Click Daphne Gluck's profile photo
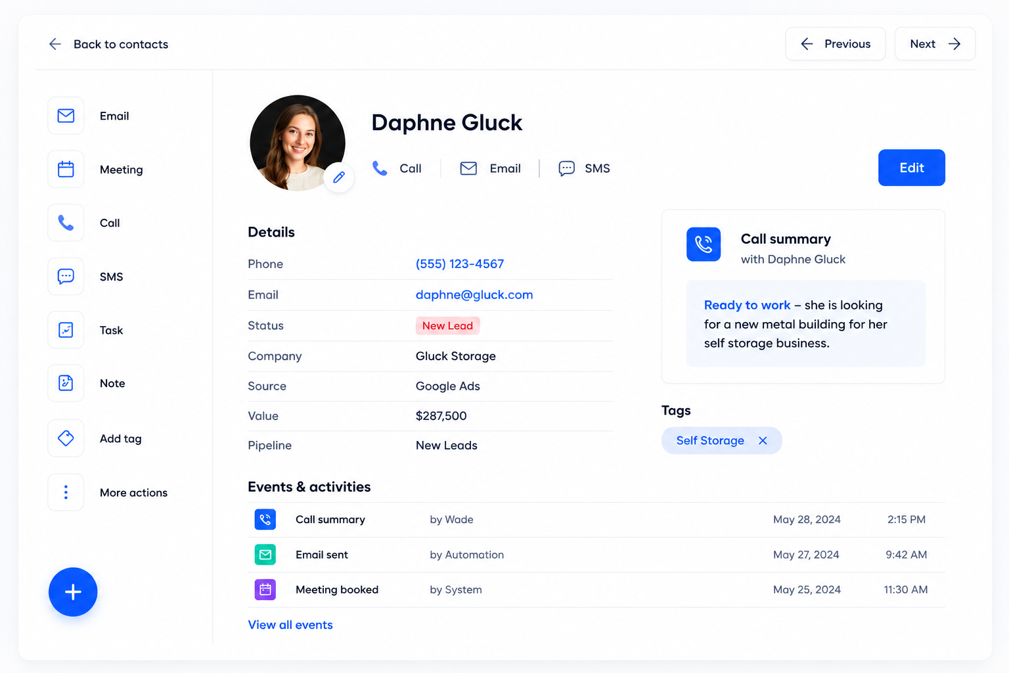The image size is (1009, 673). (x=298, y=143)
